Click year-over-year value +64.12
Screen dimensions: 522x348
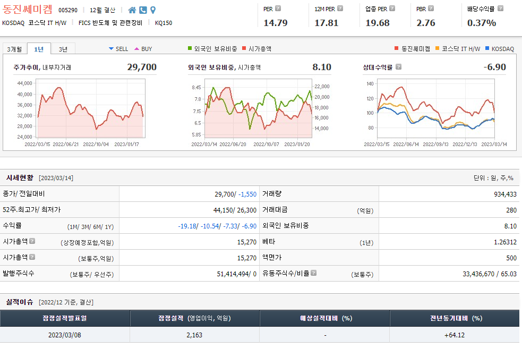click(455, 335)
